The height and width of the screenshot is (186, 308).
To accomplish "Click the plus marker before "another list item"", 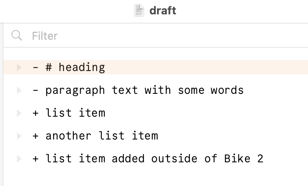I will (x=36, y=136).
